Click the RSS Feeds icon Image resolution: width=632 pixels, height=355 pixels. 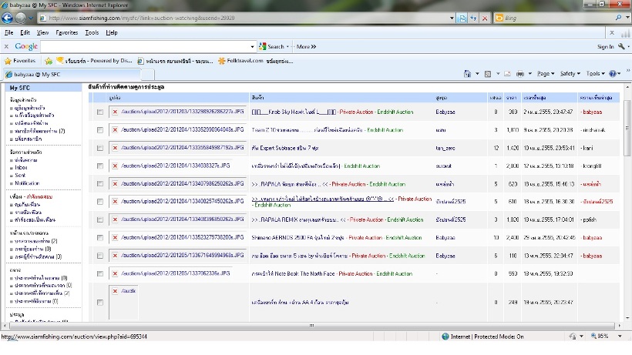click(488, 74)
